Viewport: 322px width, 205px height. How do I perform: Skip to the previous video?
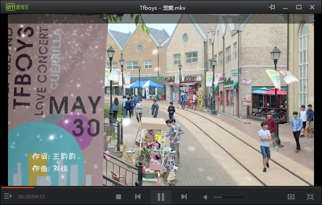(x=138, y=197)
